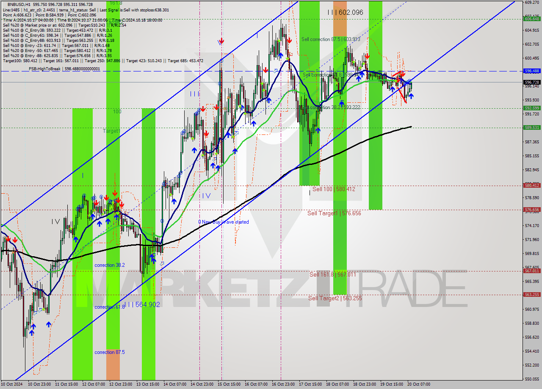This screenshot has height=389, width=542.
Task: Click the '18 Oct 23:00' time axis label
Action: click(x=364, y=384)
